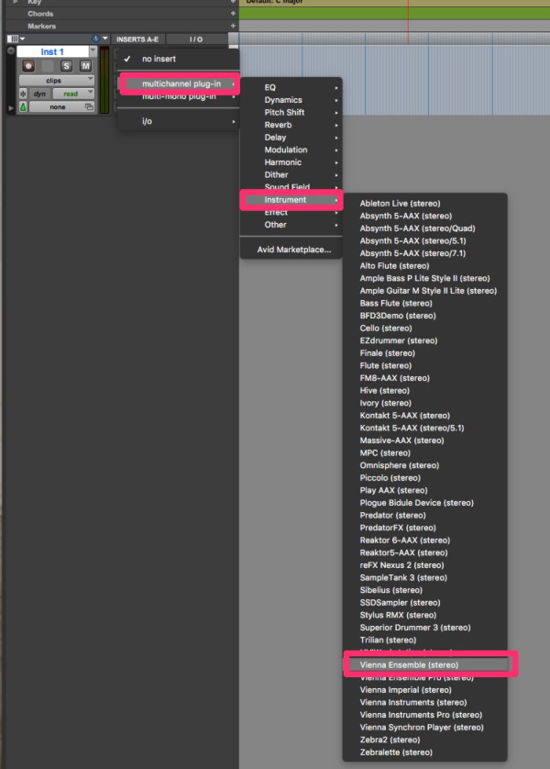
Task: Select Hive (stereo)
Action: coord(424,390)
